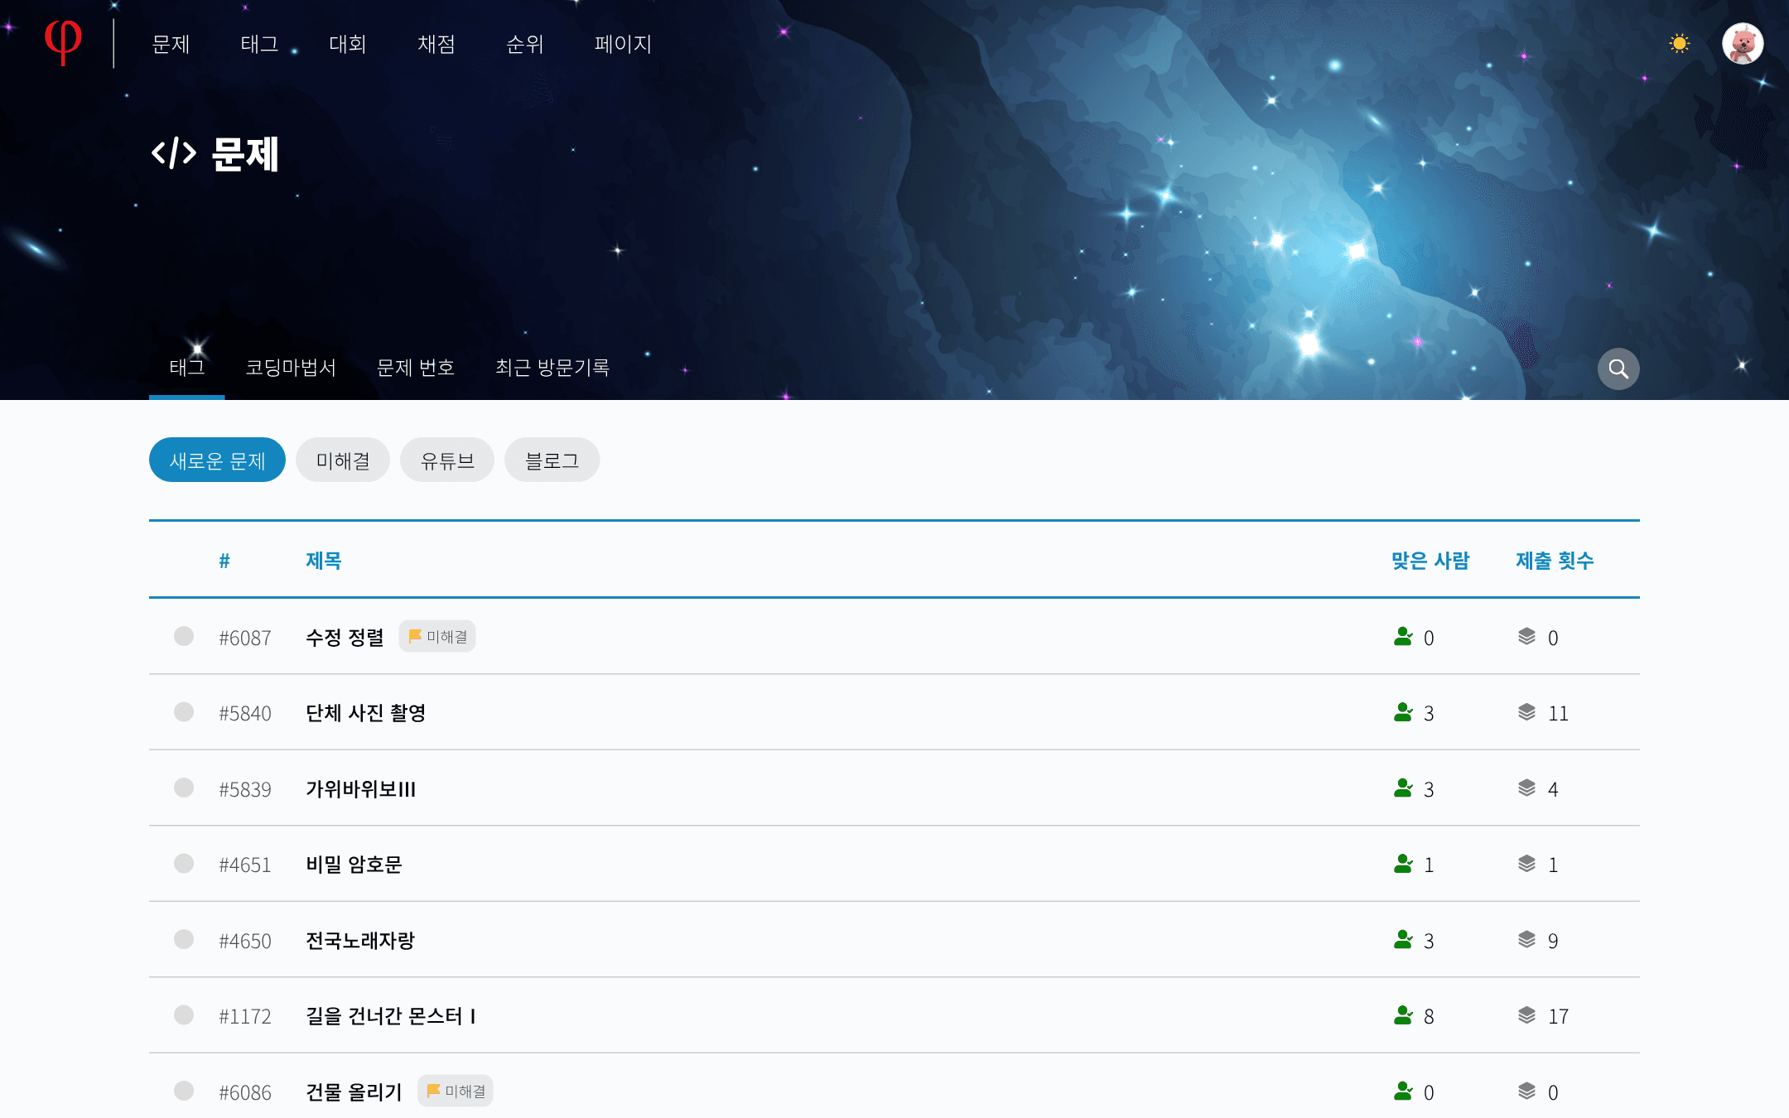Open problem 비밀 암호문
Viewport: 1789px width, 1118px height.
[354, 865]
